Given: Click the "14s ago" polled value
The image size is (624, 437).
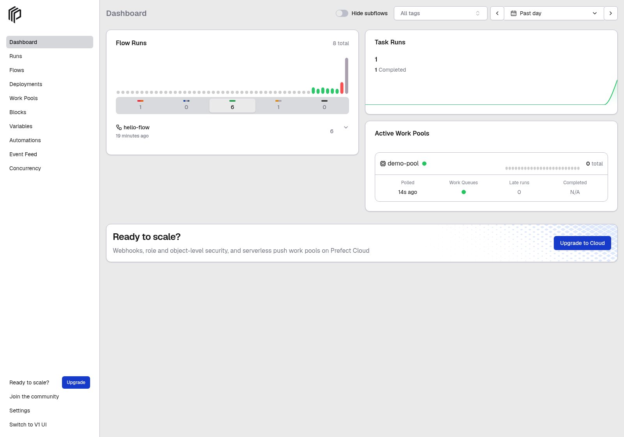Looking at the screenshot, I should (408, 192).
